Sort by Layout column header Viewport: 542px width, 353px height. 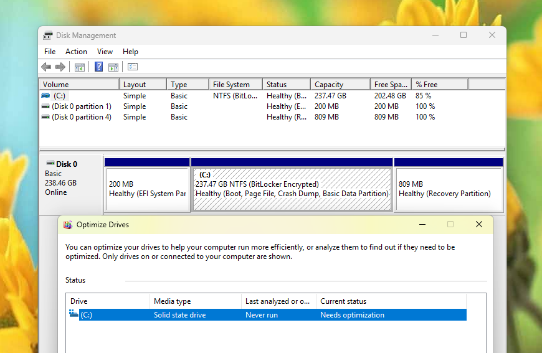click(143, 85)
